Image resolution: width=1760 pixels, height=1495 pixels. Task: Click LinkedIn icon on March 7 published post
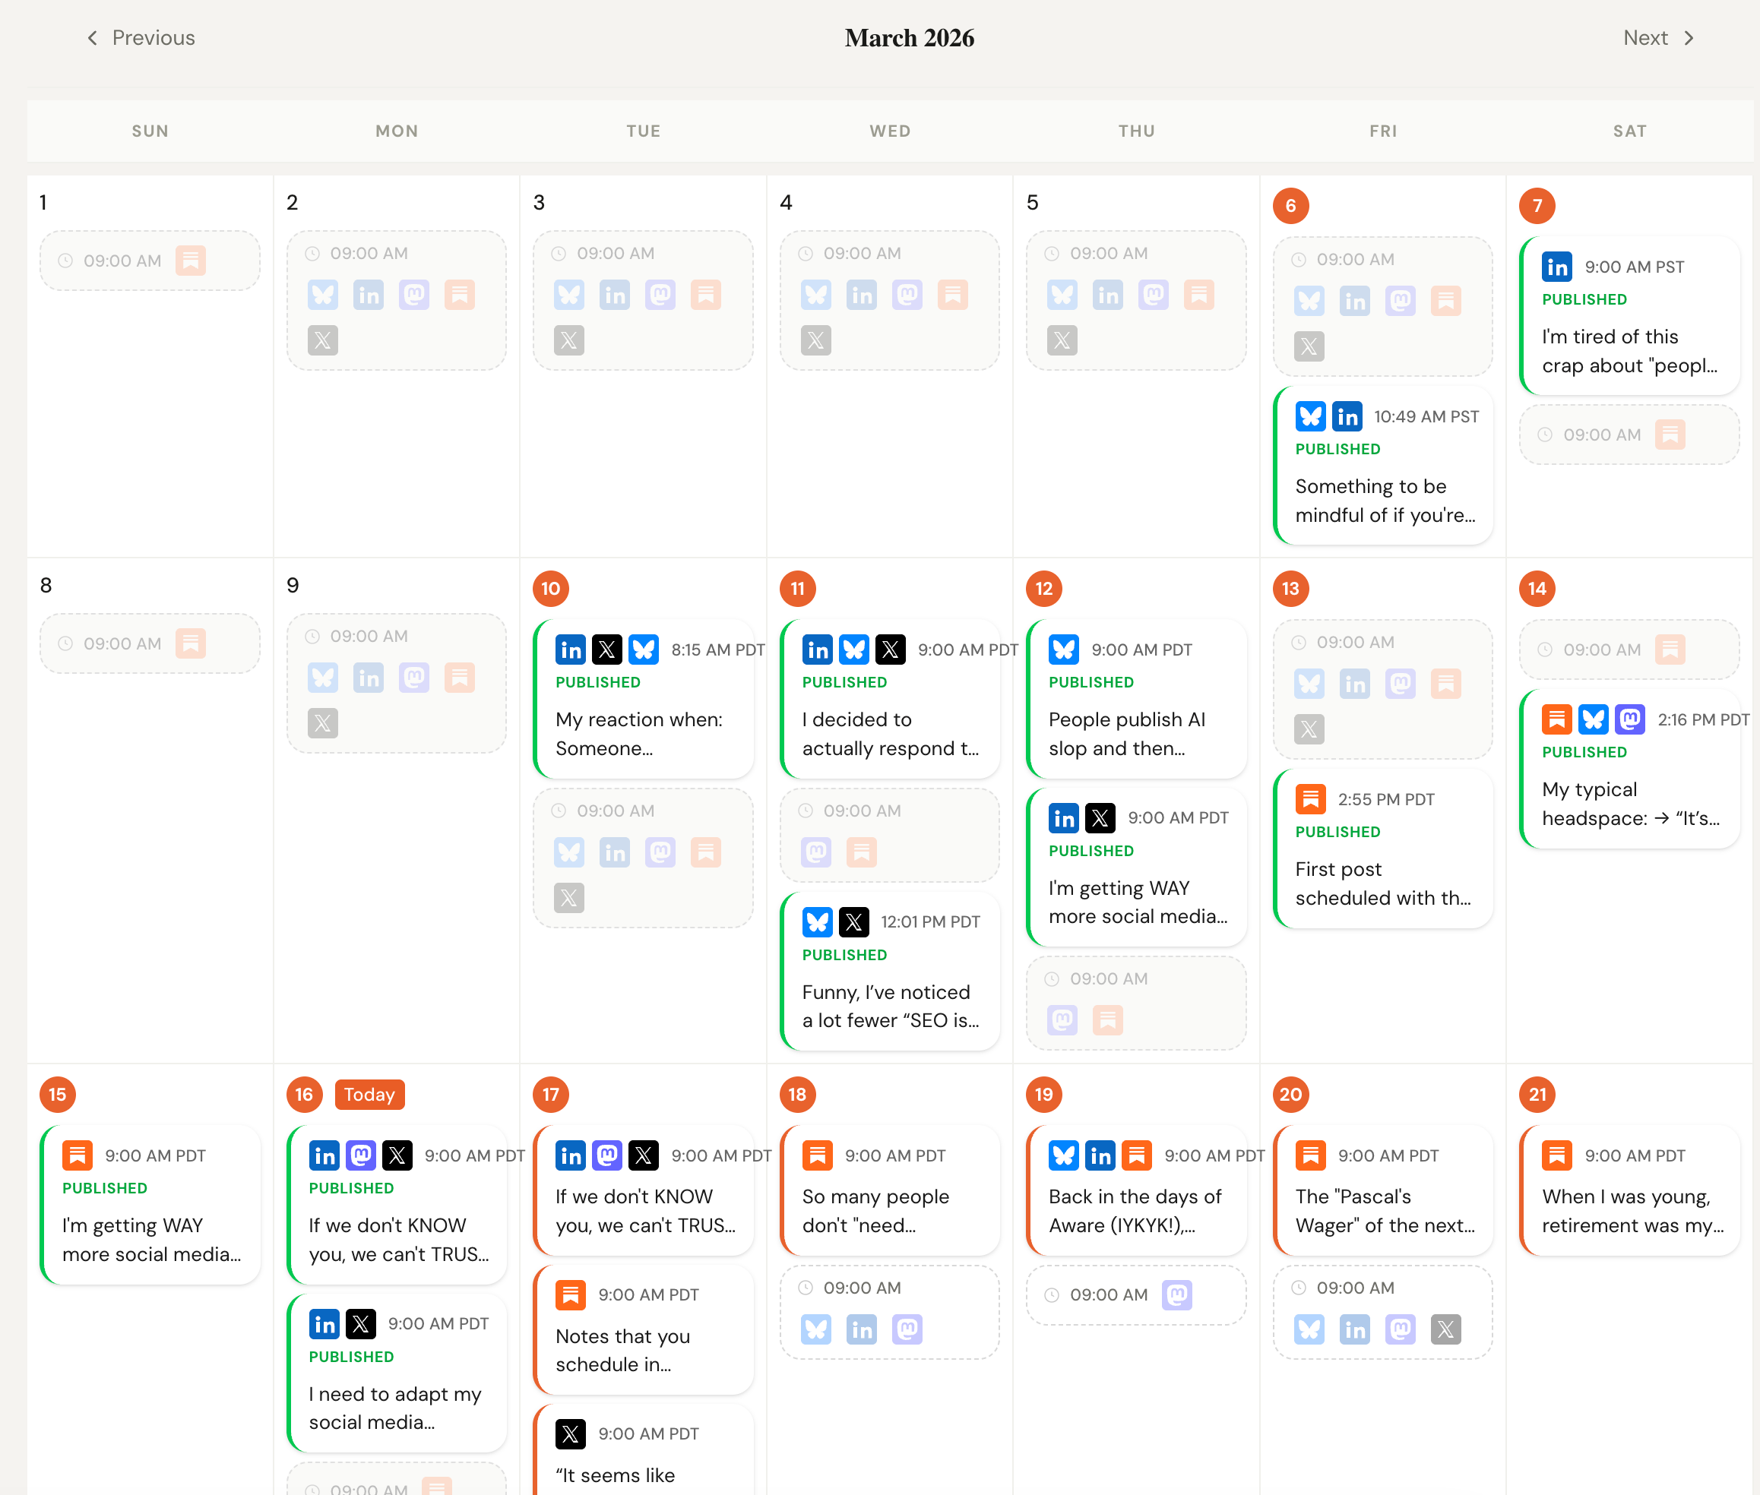[1556, 267]
